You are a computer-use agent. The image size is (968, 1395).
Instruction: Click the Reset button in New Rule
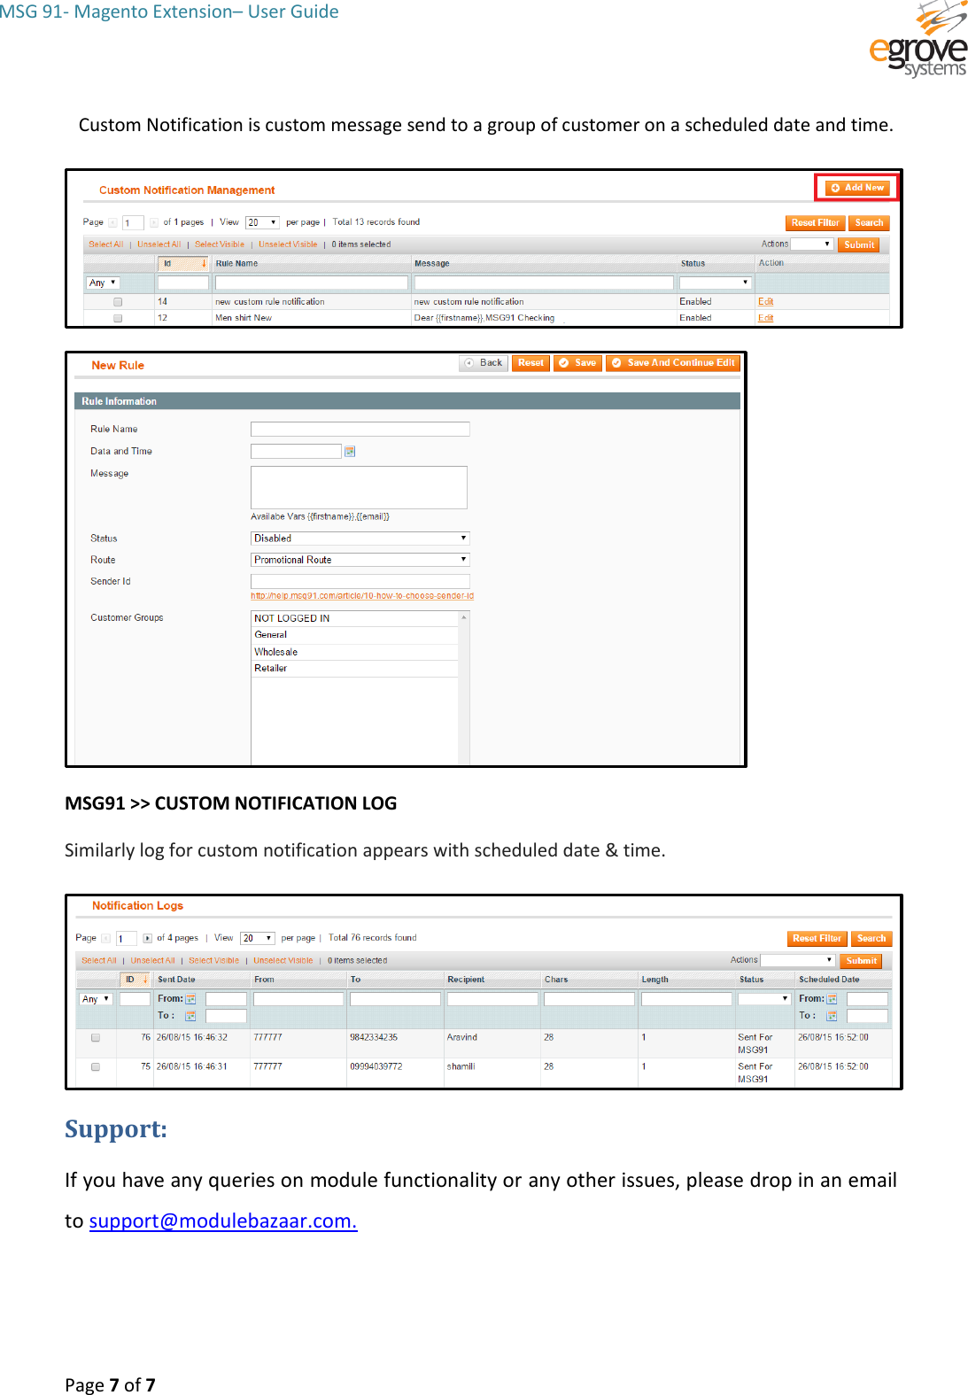[x=530, y=363]
